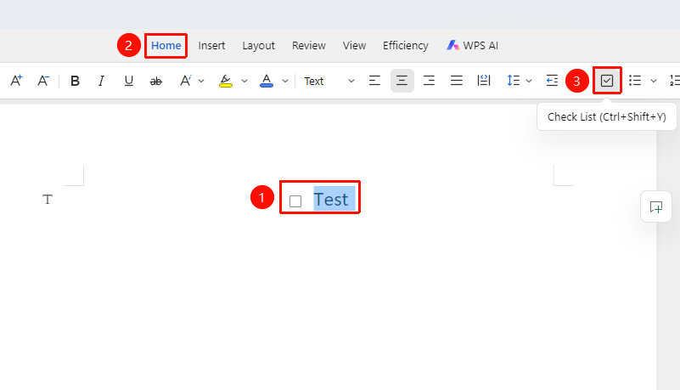
Task: Decrease the paragraph indent
Action: point(552,81)
